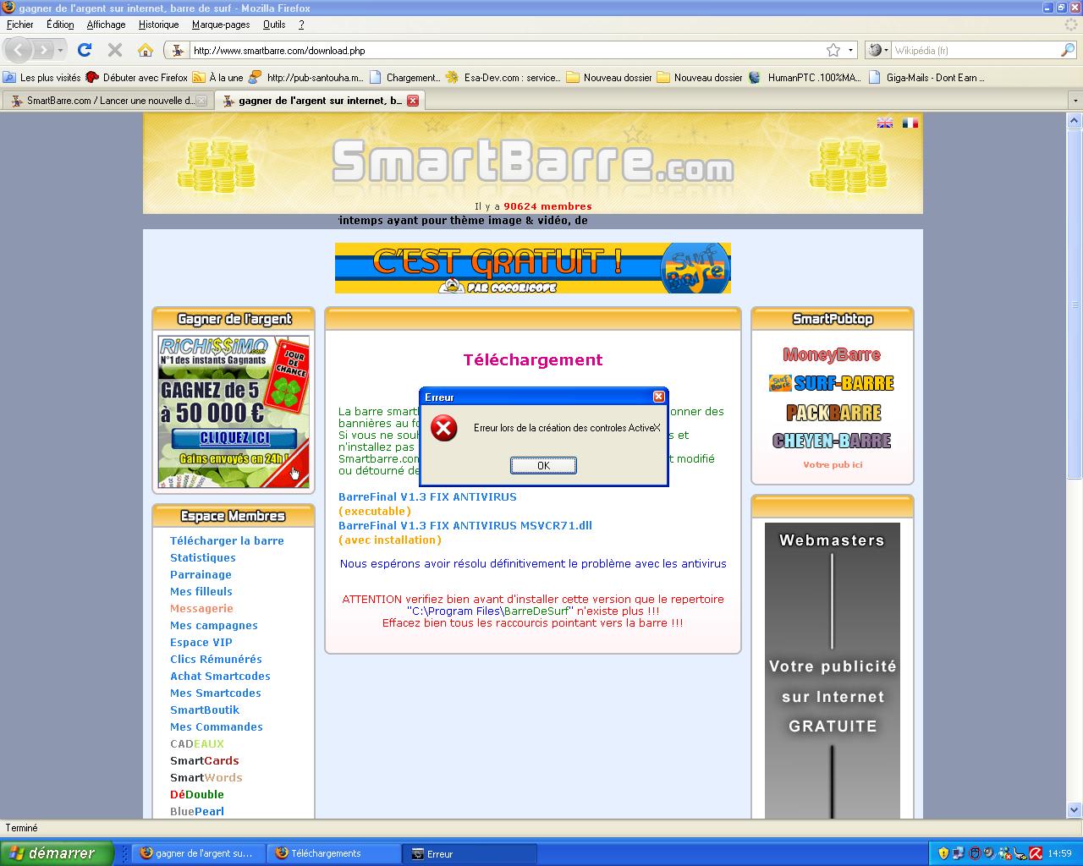Open the list all tabs dropdown
The width and height of the screenshot is (1083, 866).
pyautogui.click(x=1075, y=101)
